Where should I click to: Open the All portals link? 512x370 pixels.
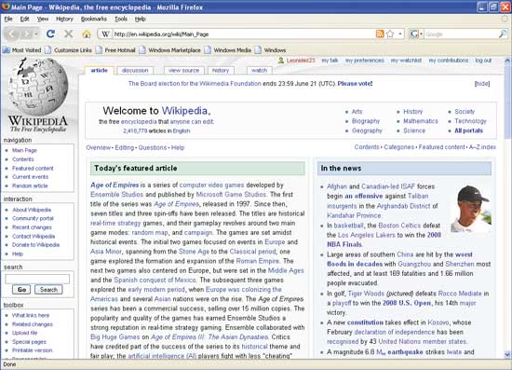click(x=468, y=130)
